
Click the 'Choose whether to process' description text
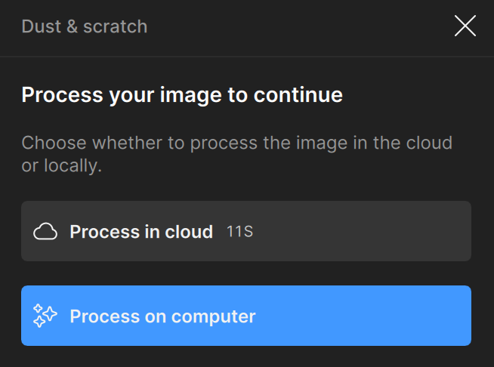[236, 142]
